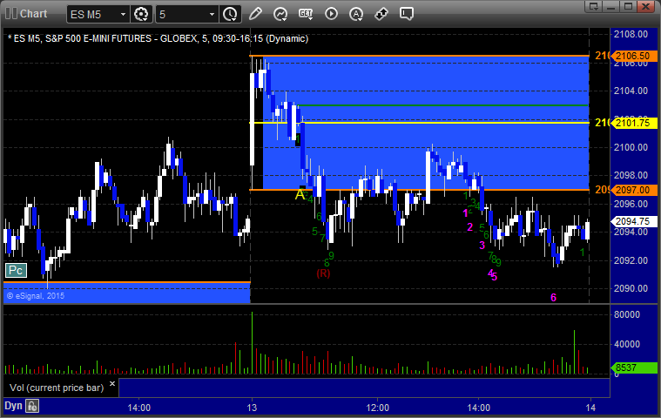Click the bar replay play icon
The width and height of the screenshot is (661, 418).
click(331, 14)
